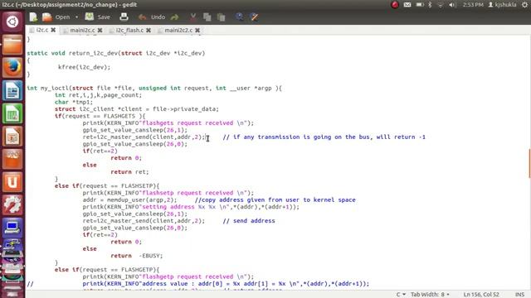Image resolution: width=531 pixels, height=298 pixels.
Task: Click 'static void return_i2c_dev' line
Action: 116,53
